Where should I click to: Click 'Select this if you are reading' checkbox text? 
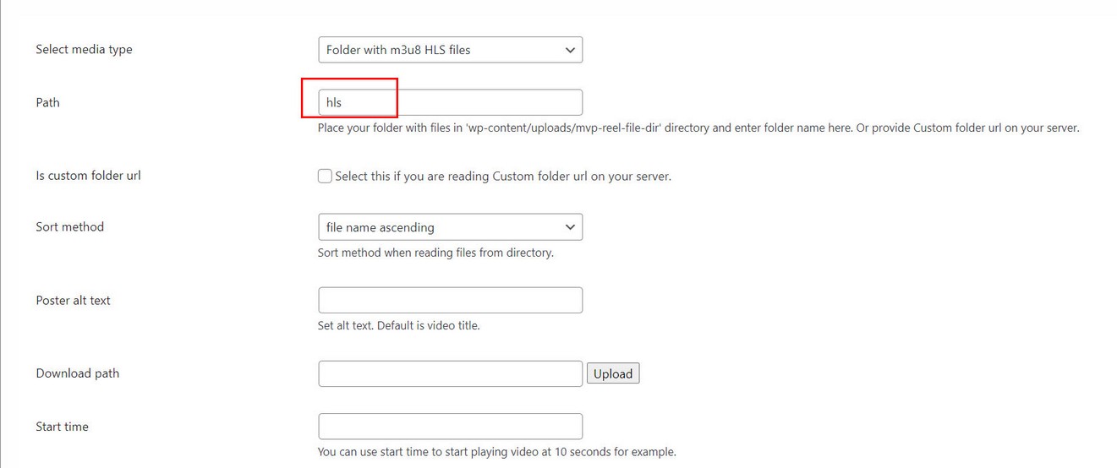click(x=502, y=177)
